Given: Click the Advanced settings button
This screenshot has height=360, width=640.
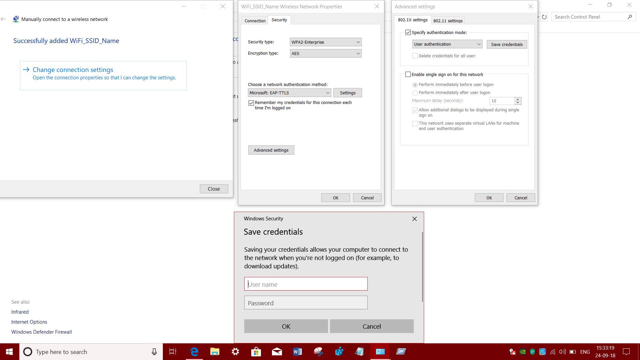Looking at the screenshot, I should pos(271,150).
